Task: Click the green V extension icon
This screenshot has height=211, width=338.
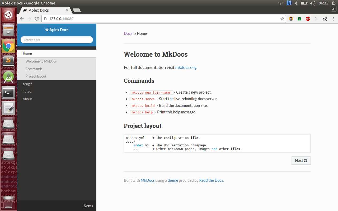Action: coord(299,19)
